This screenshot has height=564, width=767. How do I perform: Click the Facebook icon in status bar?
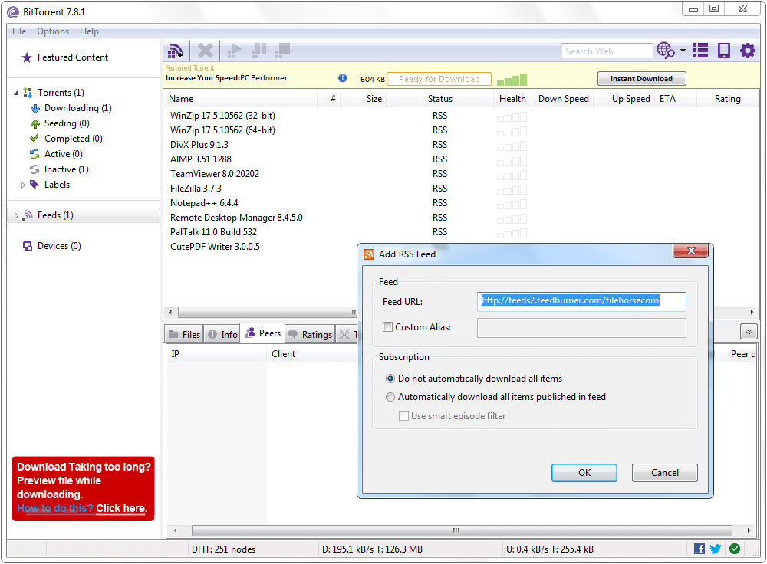[x=699, y=549]
